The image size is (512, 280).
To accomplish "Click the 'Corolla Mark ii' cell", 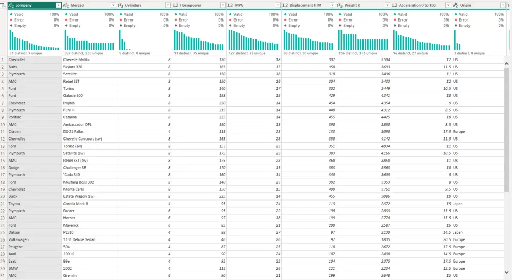I will click(90, 204).
